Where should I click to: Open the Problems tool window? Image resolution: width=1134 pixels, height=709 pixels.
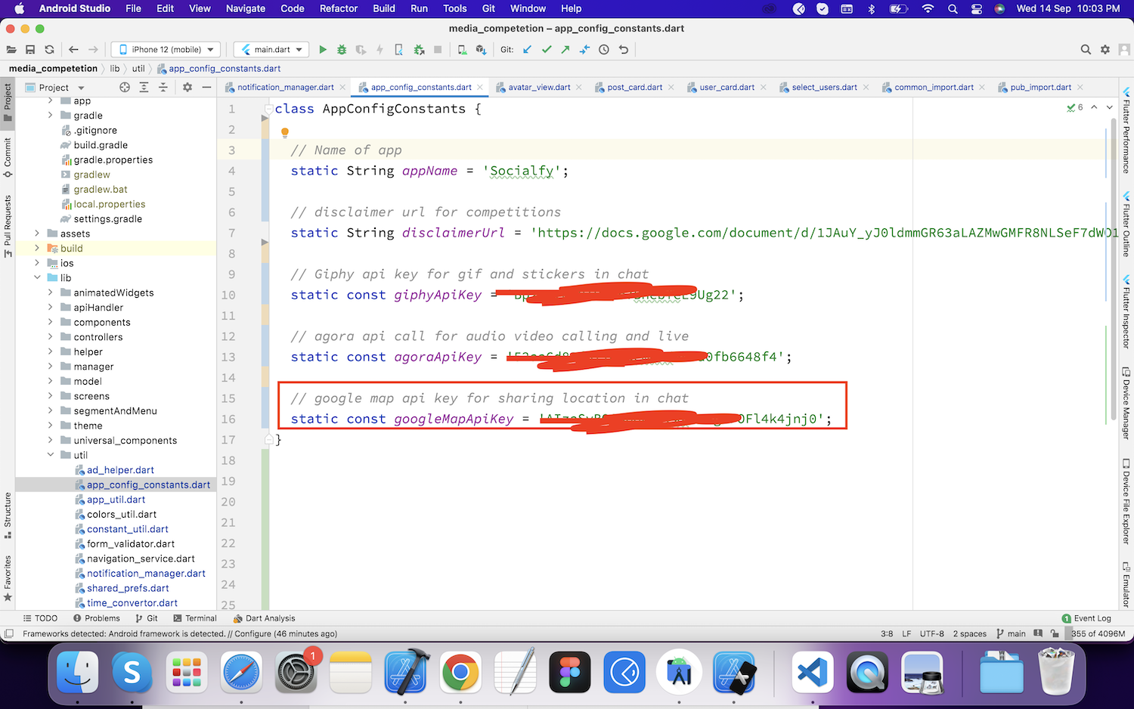click(x=97, y=618)
